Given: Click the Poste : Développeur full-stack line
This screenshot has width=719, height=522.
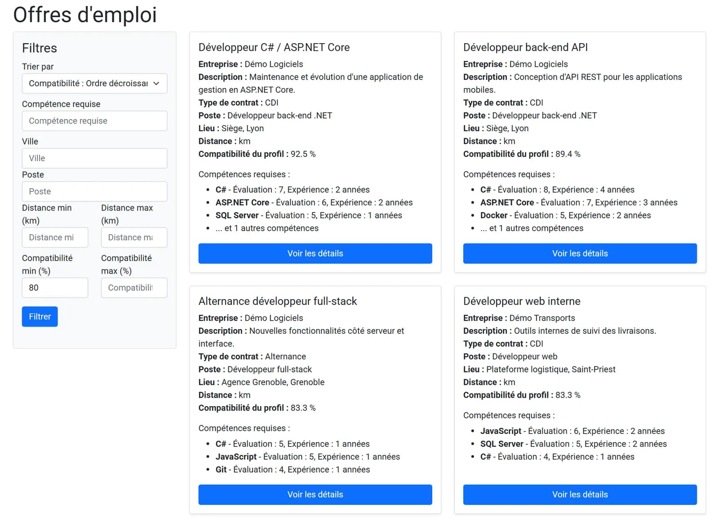Looking at the screenshot, I should coord(255,369).
